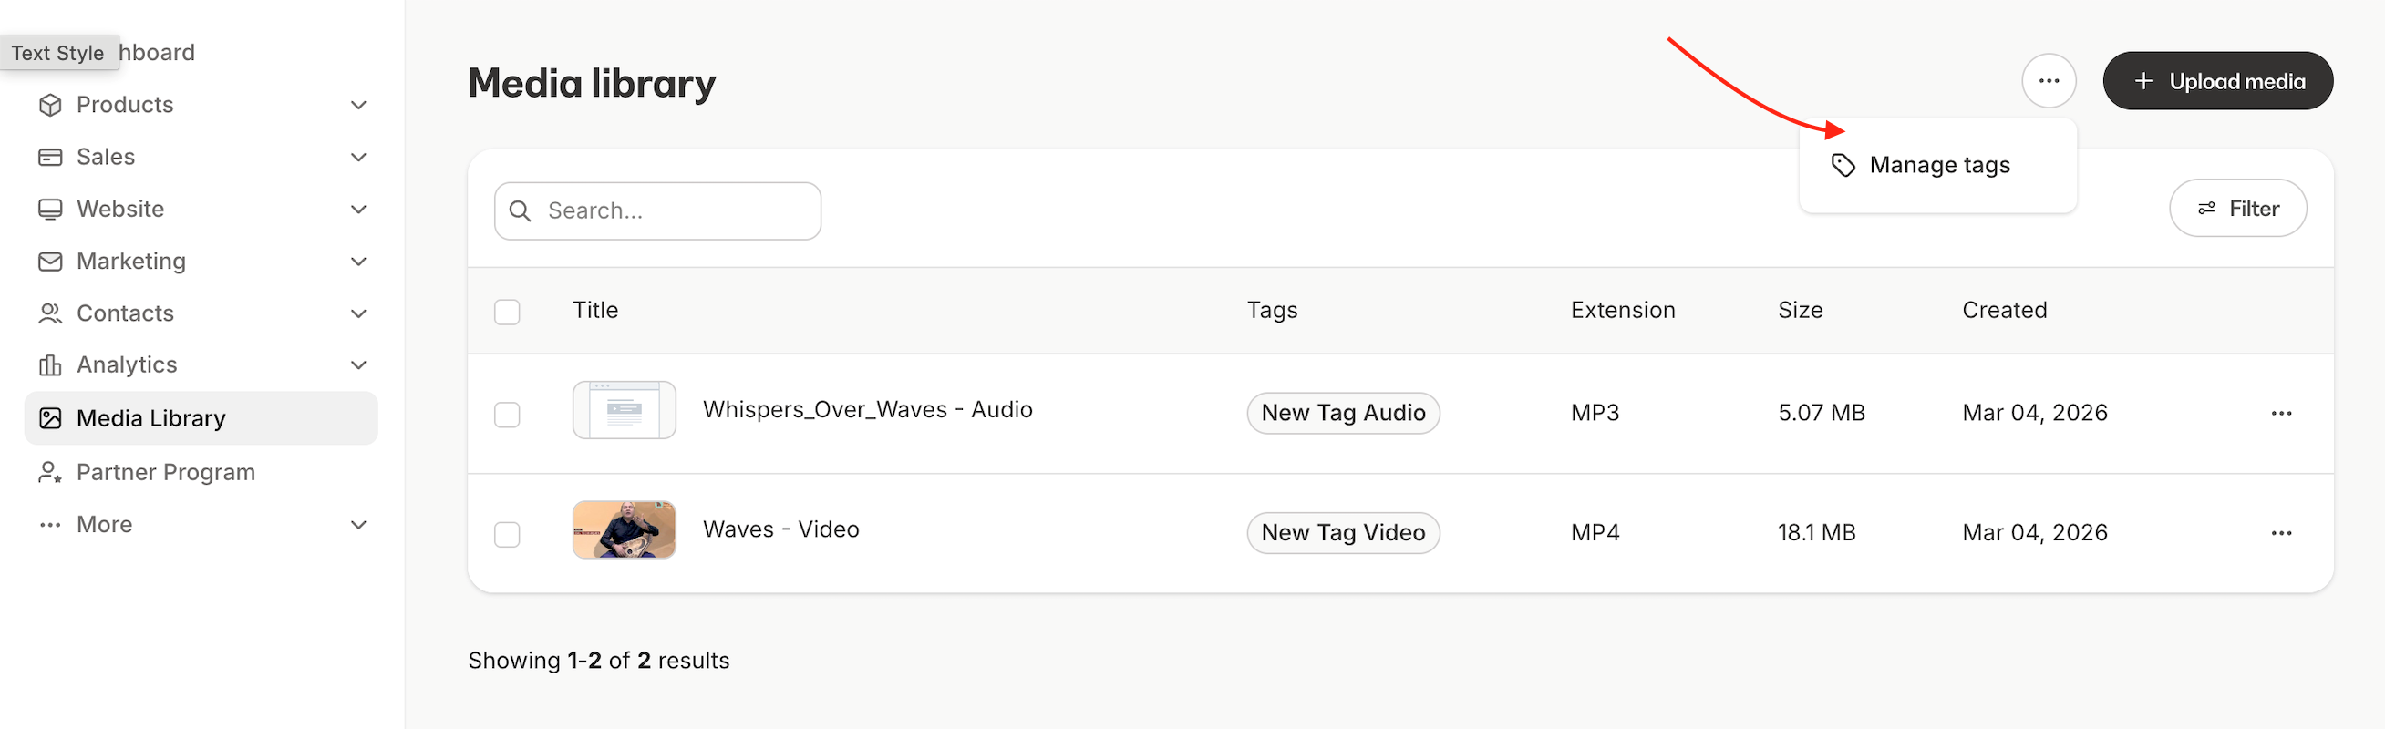Open the Waves - Video thumbnail
The image size is (2385, 729).
tap(624, 530)
